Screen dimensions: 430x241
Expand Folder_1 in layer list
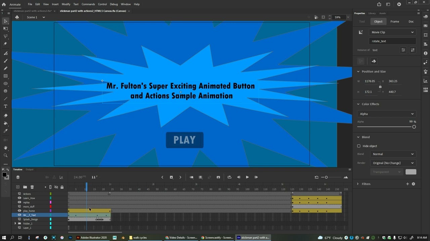(15, 224)
